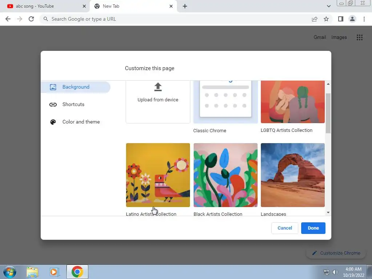Open LGBTQ Artists Collection thumbnail
Image resolution: width=372 pixels, height=279 pixels.
293,102
